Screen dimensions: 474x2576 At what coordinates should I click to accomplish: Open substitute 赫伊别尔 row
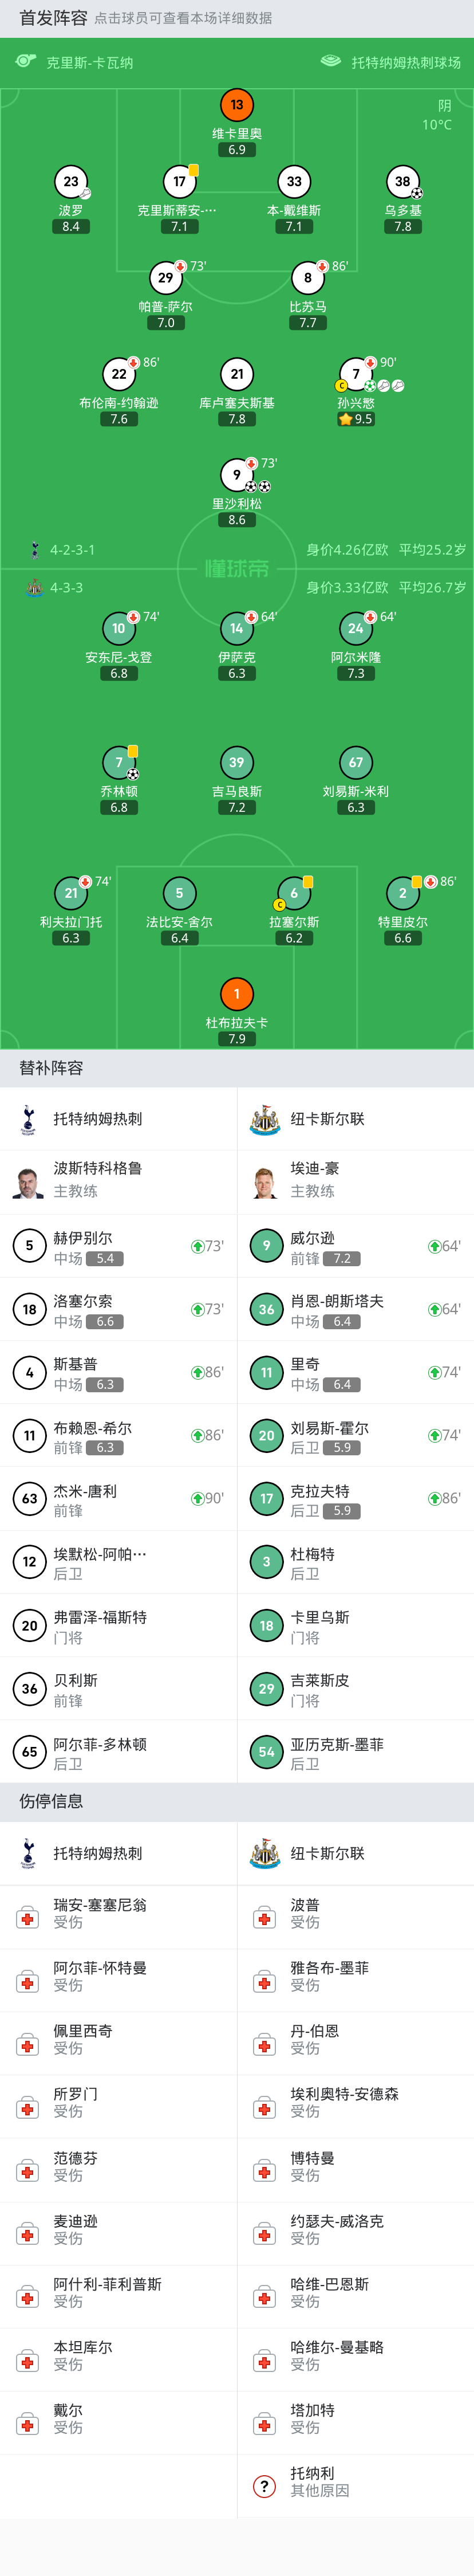118,1247
